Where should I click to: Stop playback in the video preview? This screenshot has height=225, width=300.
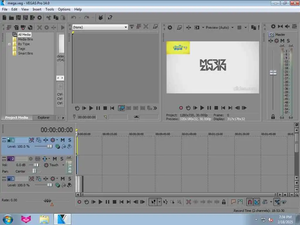216,108
